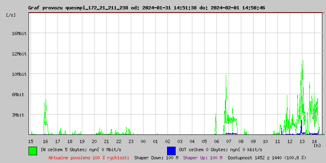The width and height of the screenshot is (326, 163).
Task: Click the hour 07 marker on x-axis
Action: click(229, 141)
